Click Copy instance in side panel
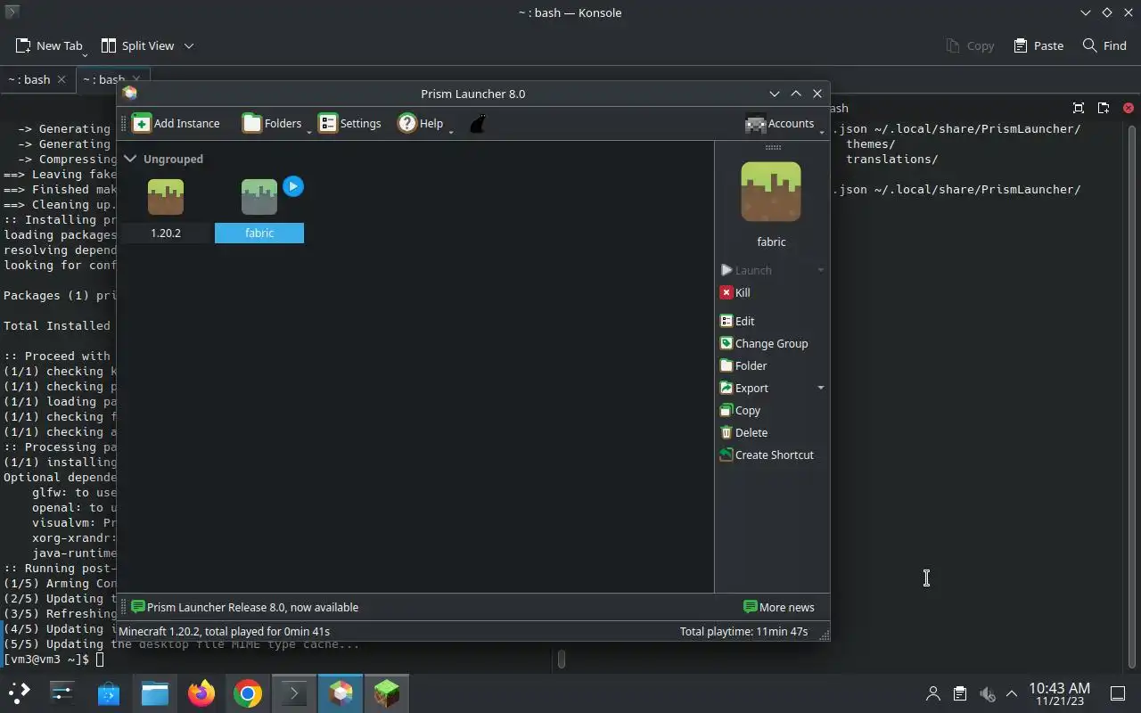 point(740,410)
